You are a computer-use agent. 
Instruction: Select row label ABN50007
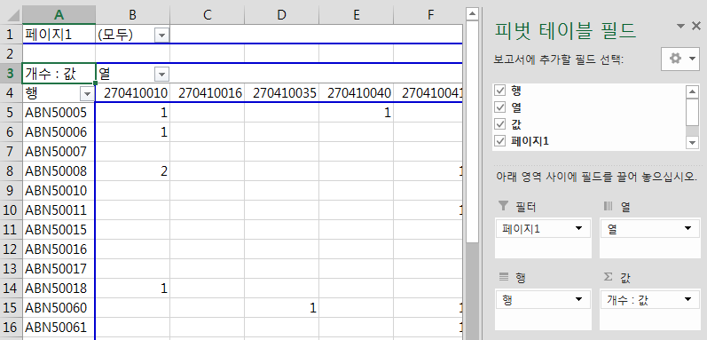pos(59,152)
